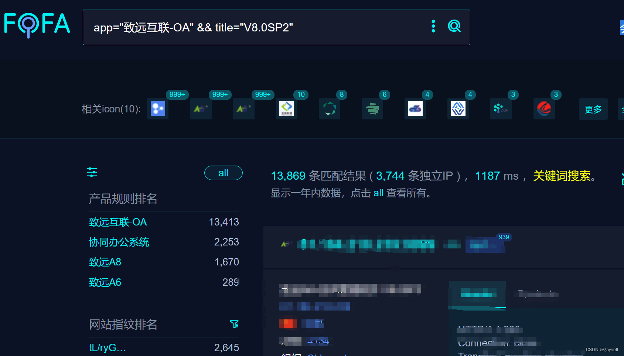Filter by product 协同办公系统

(119, 242)
